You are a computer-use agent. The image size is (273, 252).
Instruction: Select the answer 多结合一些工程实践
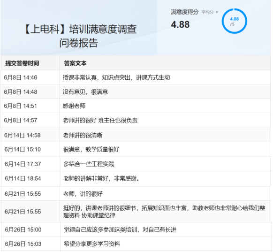tap(89, 164)
